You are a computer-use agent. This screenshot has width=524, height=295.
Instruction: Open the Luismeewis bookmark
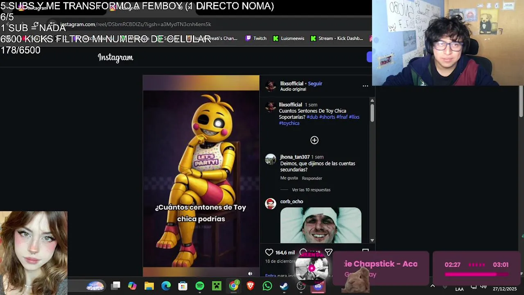coord(289,39)
